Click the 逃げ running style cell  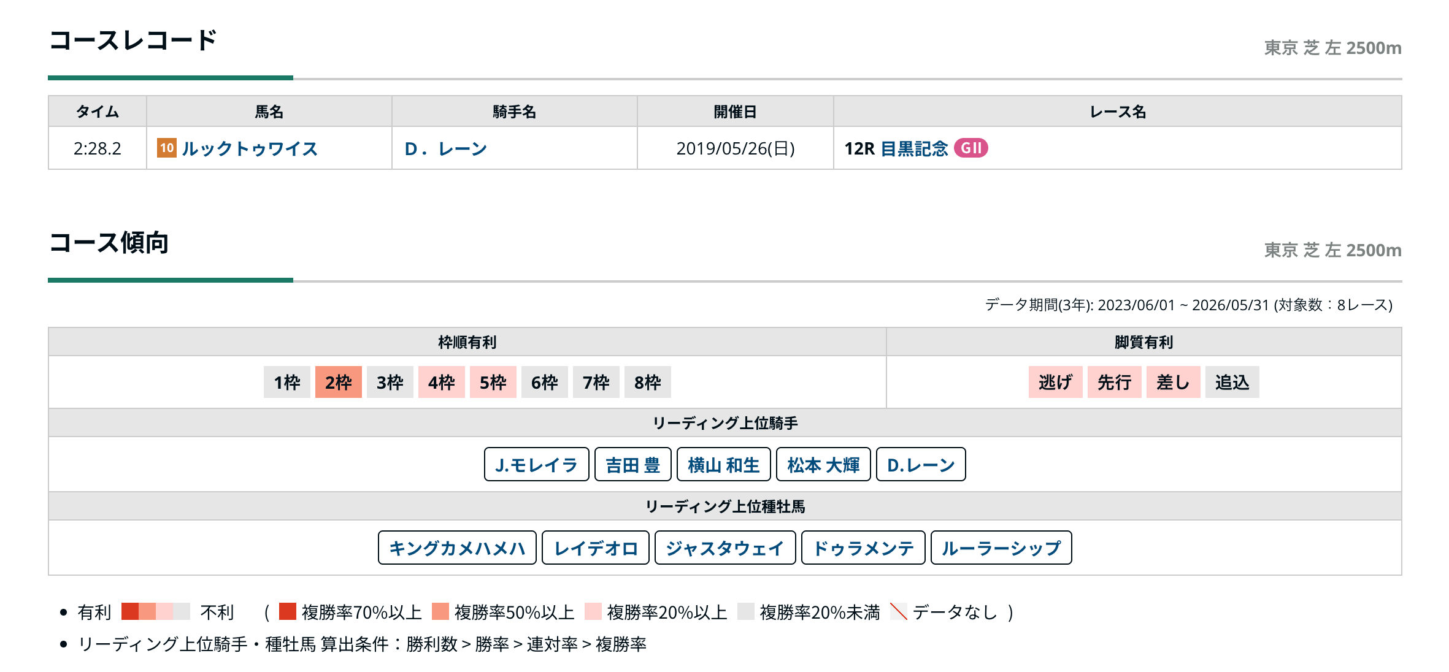(x=1056, y=382)
